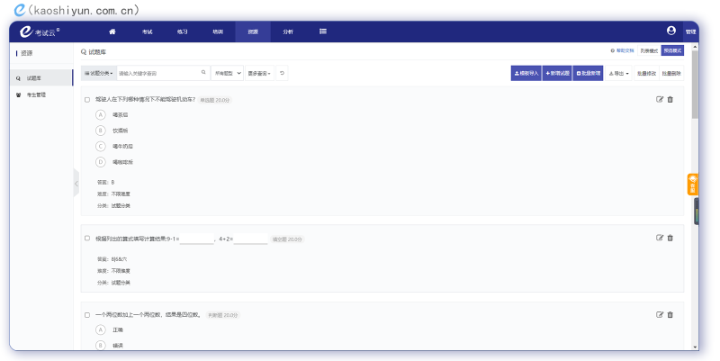The height and width of the screenshot is (361, 720).
Task: Collapse the left sidebar with the arrow handle
Action: pos(76,183)
